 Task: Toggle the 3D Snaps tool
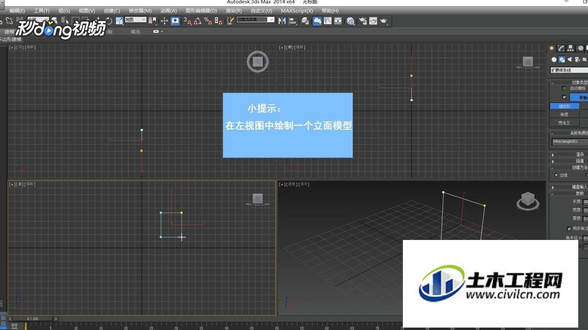tap(188, 20)
